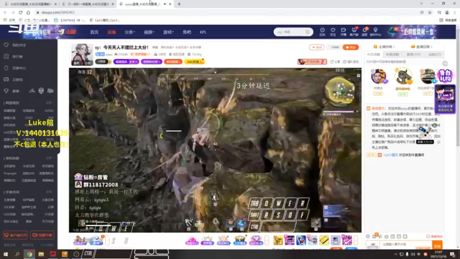Switch to 本周贡献 ranking tab

[393, 54]
